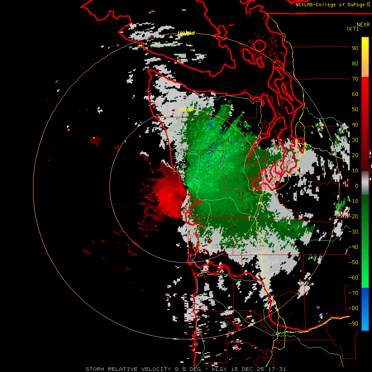The height and width of the screenshot is (372, 372).
Task: Click the NEXR label above the scale
Action: pos(363,25)
